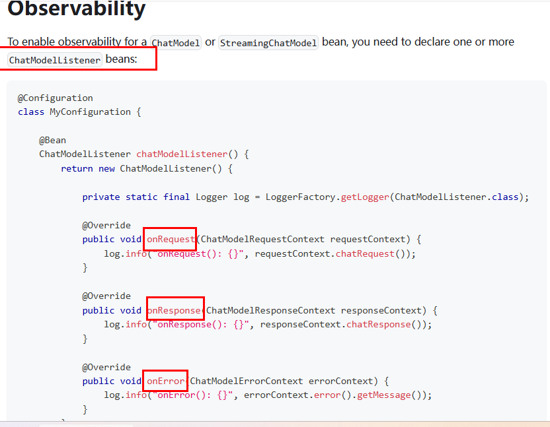Click the @Override above onError
The width and height of the screenshot is (550, 427).
click(x=106, y=367)
